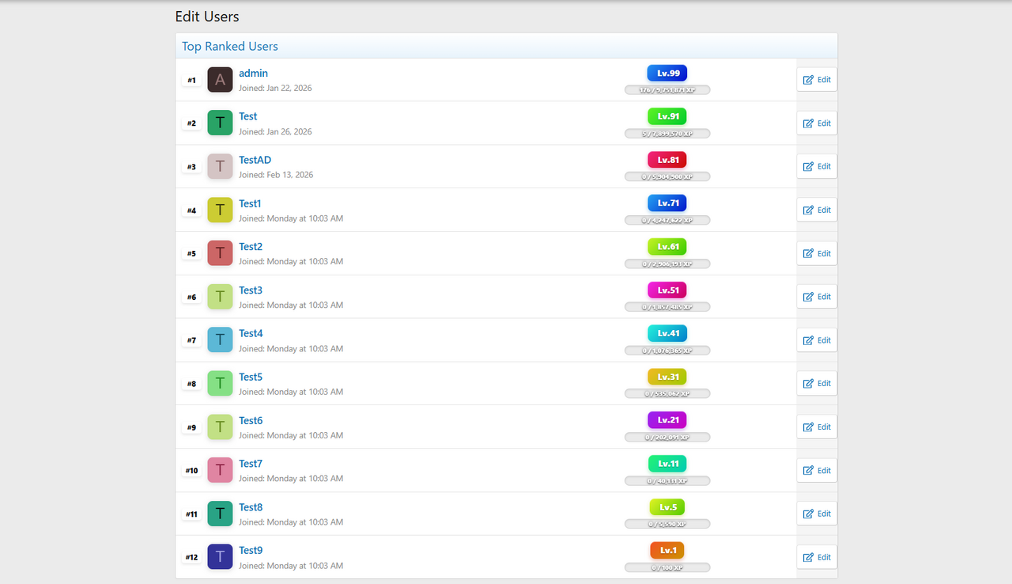Open the Test5 profile link
The image size is (1012, 584).
[x=251, y=377]
